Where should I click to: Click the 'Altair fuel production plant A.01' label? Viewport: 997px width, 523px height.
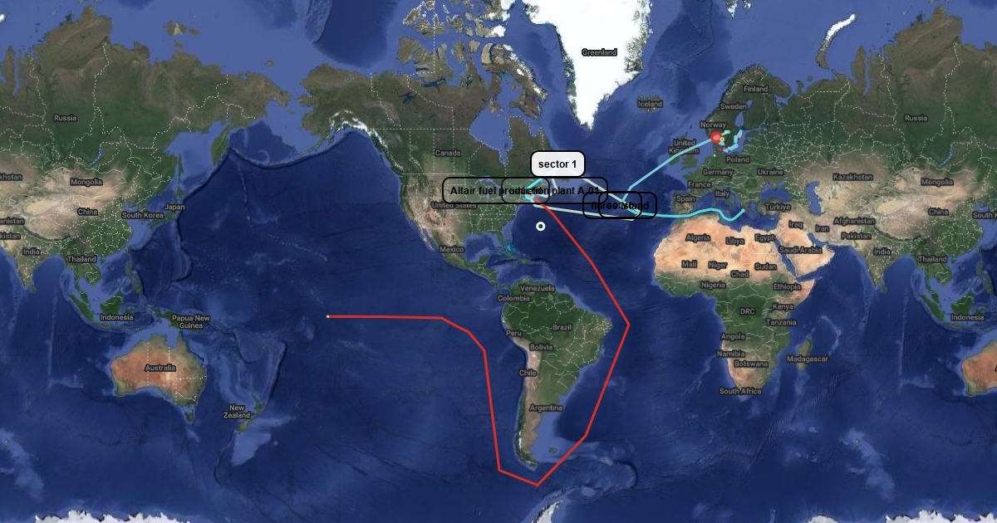[x=524, y=191]
